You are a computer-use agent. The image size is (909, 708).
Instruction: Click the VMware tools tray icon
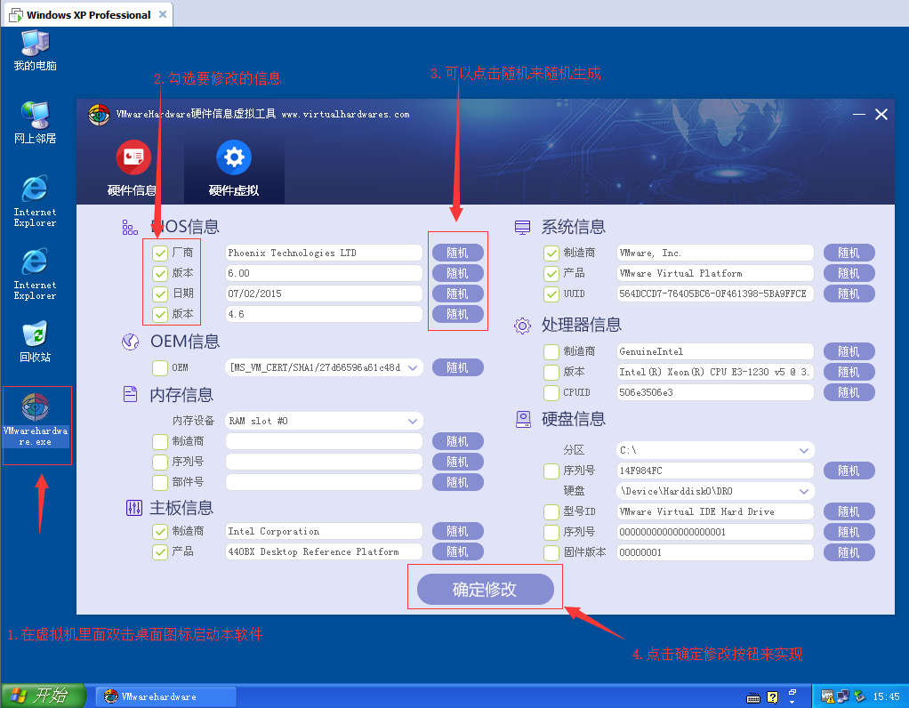pos(827,696)
